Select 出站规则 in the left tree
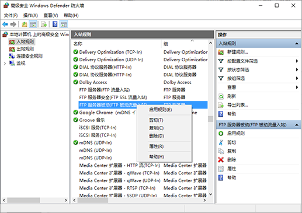 click(25, 48)
